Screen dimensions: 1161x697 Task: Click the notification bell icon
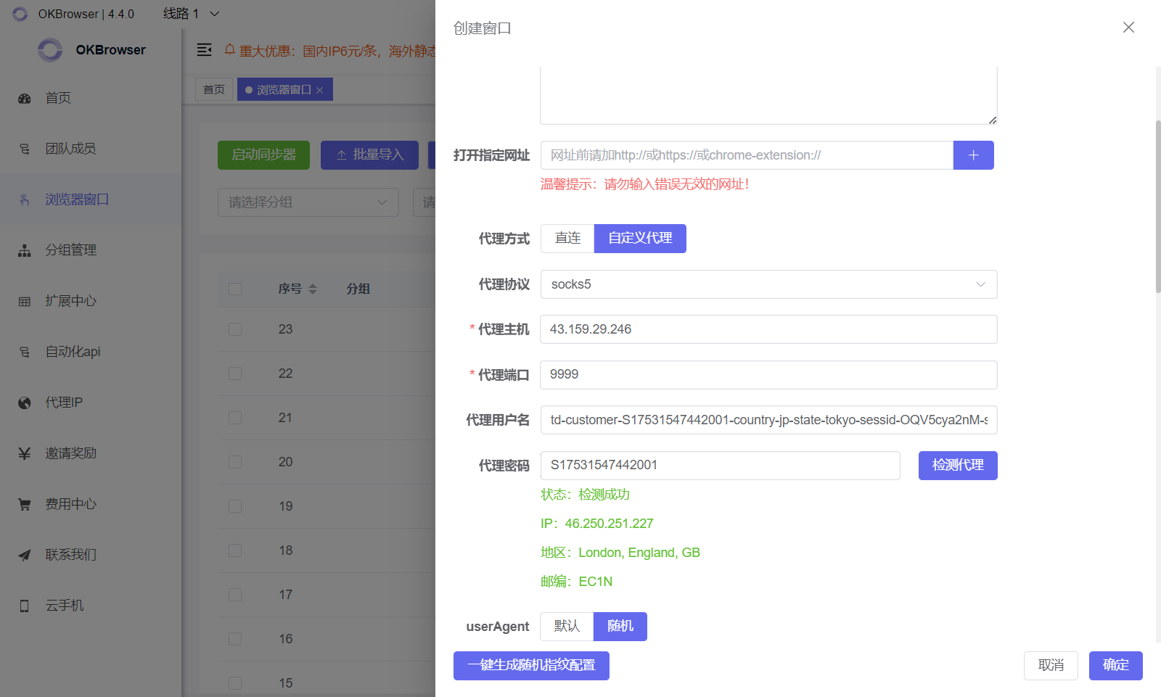[231, 50]
